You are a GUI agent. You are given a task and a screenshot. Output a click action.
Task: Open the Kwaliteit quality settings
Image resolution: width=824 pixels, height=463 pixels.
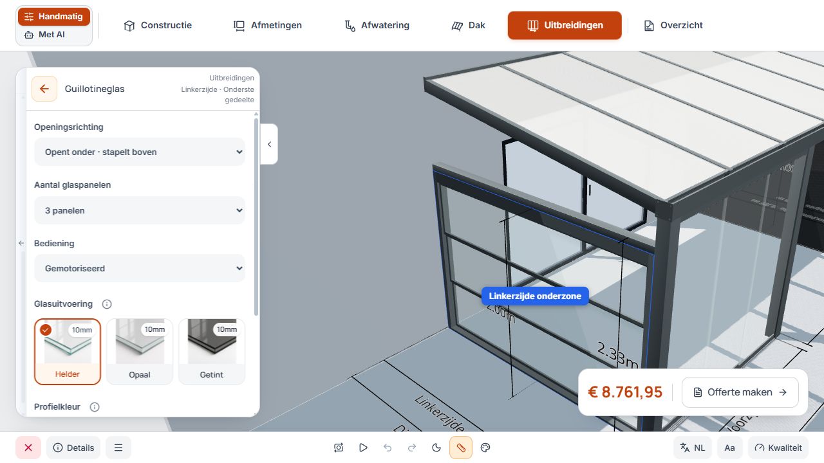pos(778,448)
